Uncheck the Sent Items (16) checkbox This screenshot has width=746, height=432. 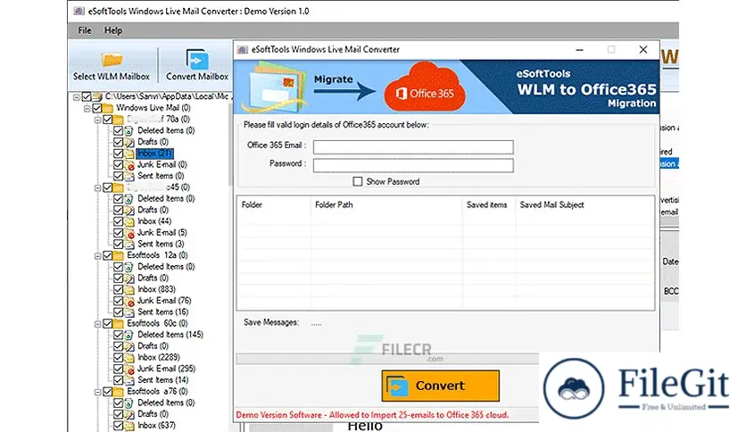[x=119, y=312]
